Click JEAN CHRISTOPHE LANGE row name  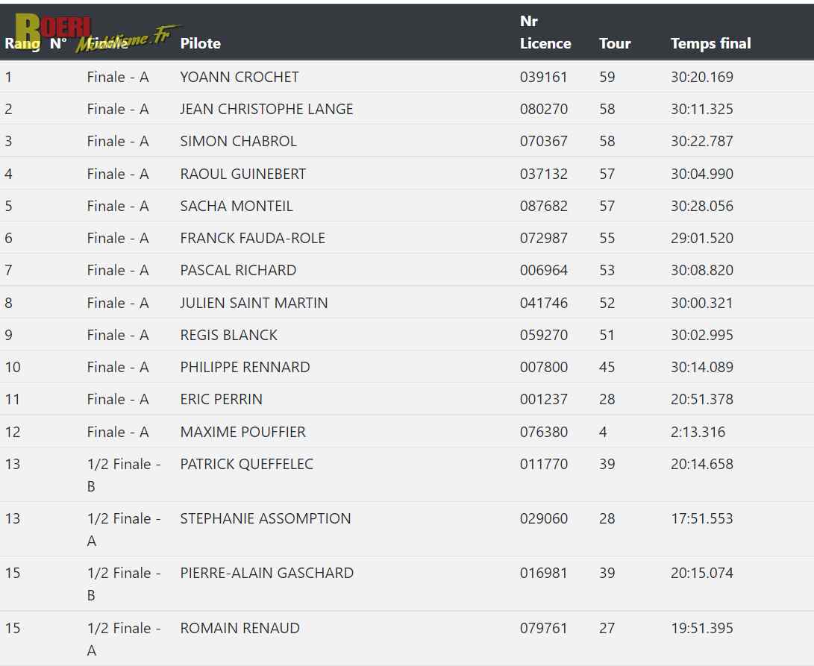click(266, 109)
